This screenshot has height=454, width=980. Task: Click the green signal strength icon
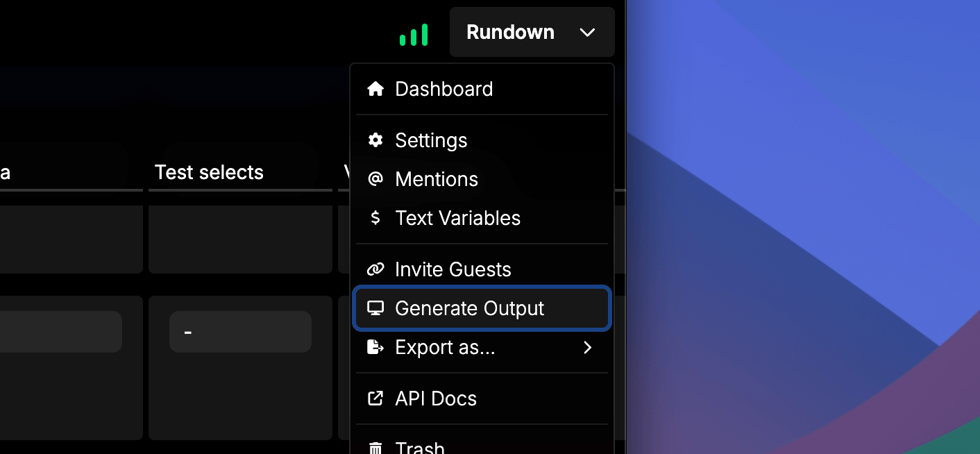point(414,35)
